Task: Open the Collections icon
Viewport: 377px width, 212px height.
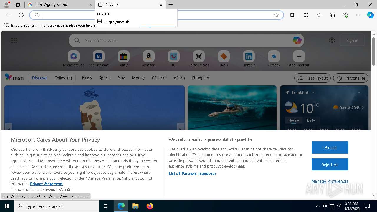Action: (332, 15)
